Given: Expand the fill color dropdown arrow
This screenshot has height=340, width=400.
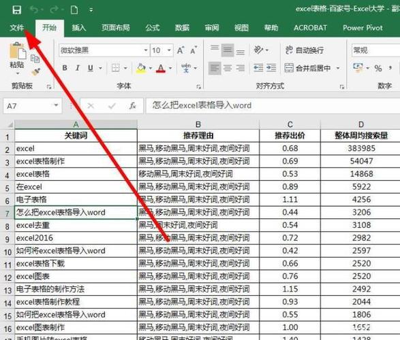Looking at the screenshot, I should click(x=151, y=68).
